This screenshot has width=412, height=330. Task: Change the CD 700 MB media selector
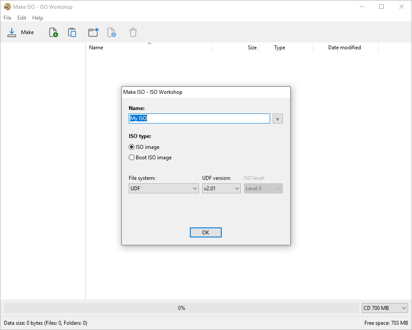384,308
